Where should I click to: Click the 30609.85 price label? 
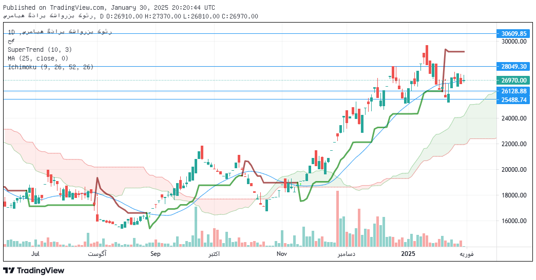pos(513,33)
